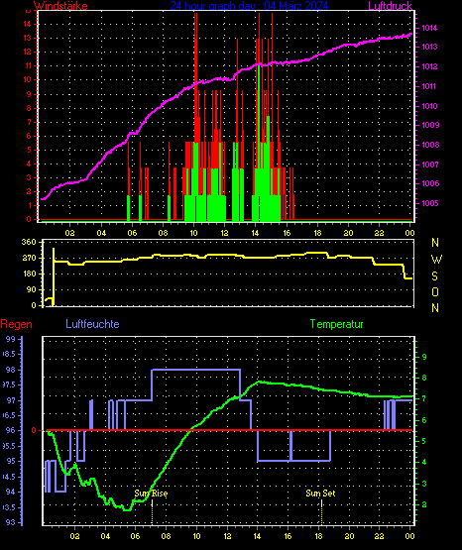Click the Sun Rise marker label
The image size is (462, 550).
(x=151, y=494)
